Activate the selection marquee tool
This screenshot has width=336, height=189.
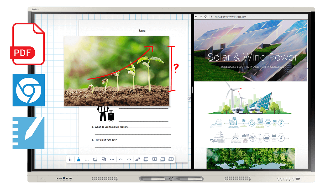point(87,159)
